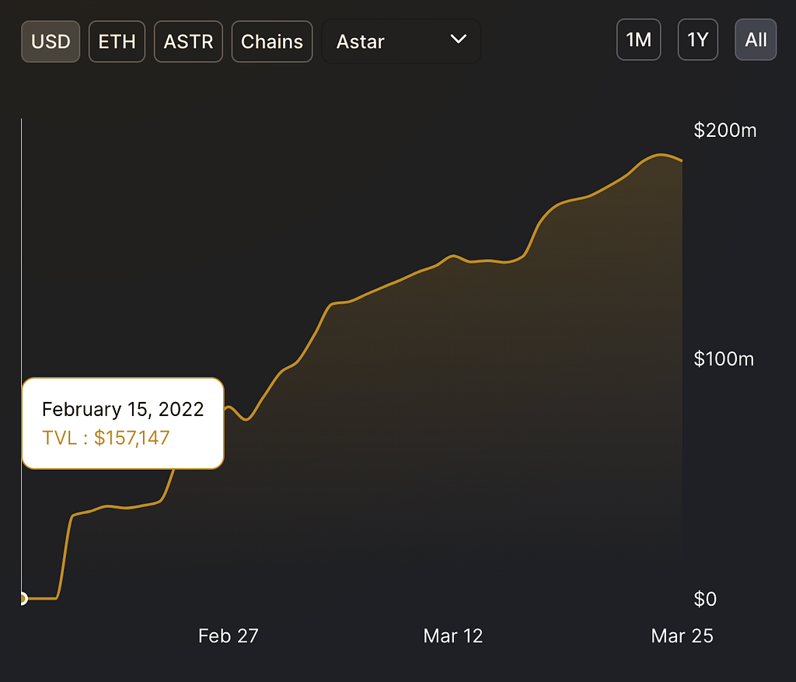Viewport: 796px width, 682px height.
Task: Click the $100m axis label
Action: [724, 359]
